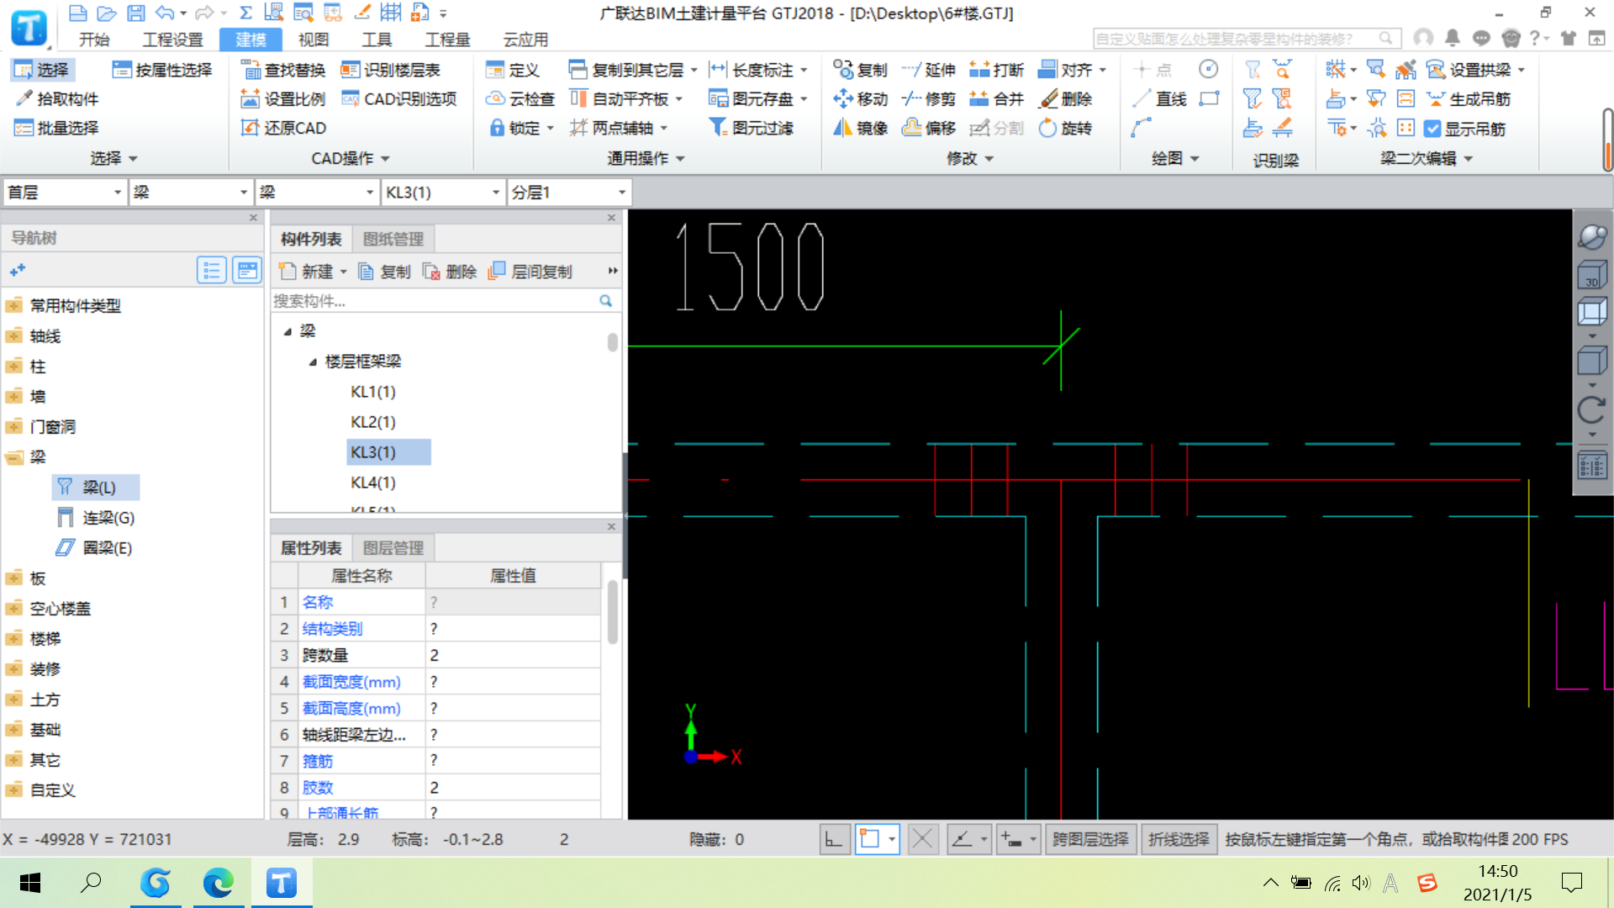Click 按属性选择 select by property

162,70
